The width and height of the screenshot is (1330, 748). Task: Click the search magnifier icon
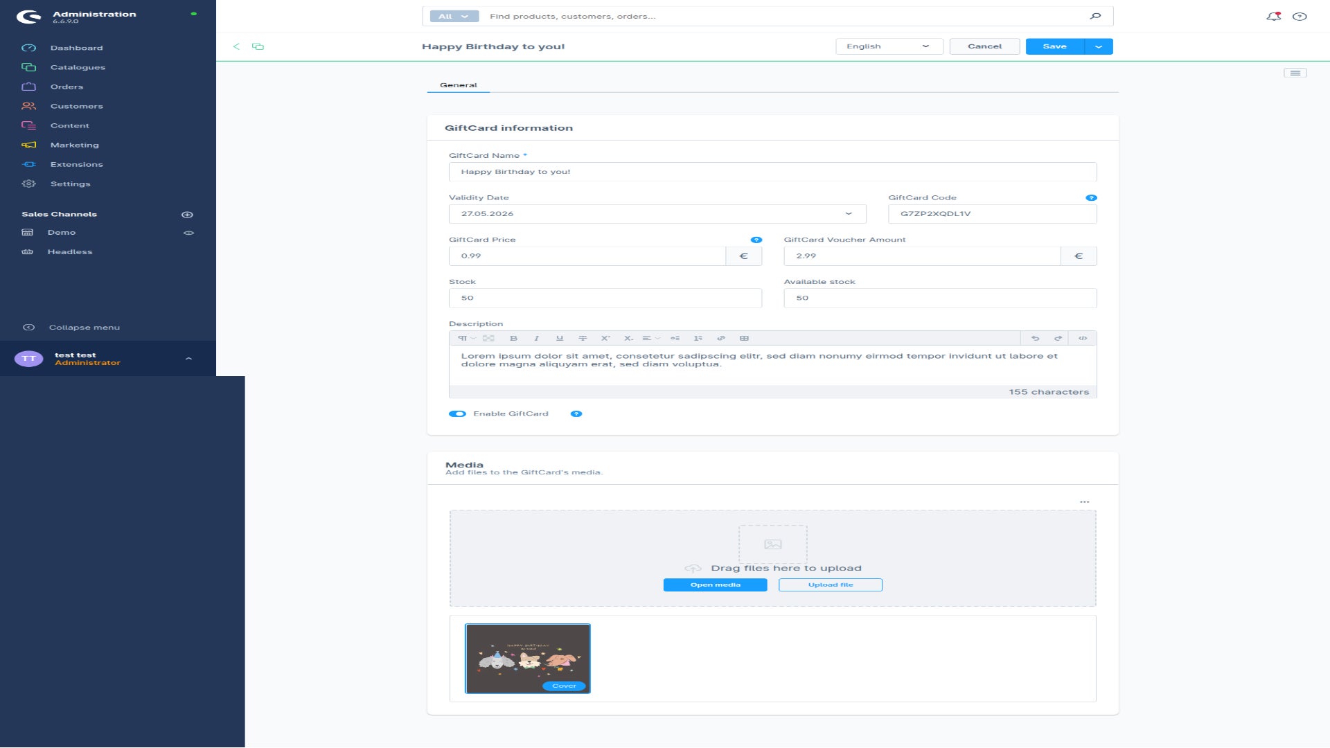(1095, 16)
